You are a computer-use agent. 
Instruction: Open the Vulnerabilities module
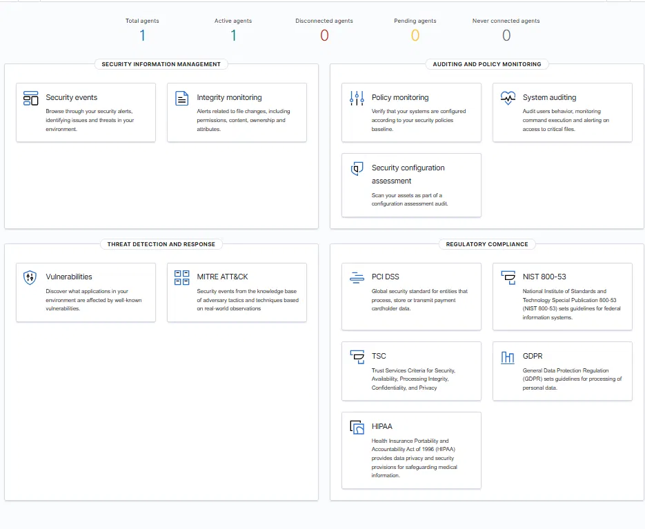point(86,292)
